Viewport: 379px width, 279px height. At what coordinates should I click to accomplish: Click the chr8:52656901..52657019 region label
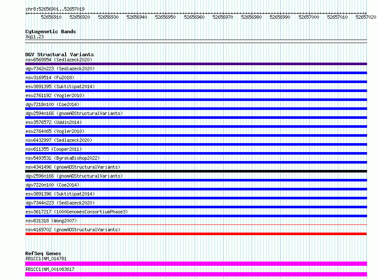55,9
